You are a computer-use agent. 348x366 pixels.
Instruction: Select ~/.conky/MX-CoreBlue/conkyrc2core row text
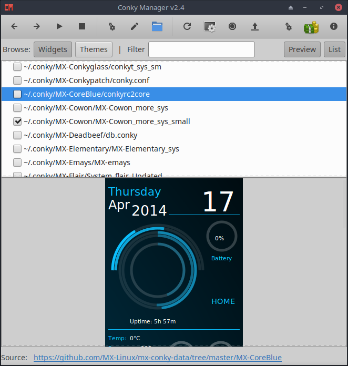coord(87,94)
